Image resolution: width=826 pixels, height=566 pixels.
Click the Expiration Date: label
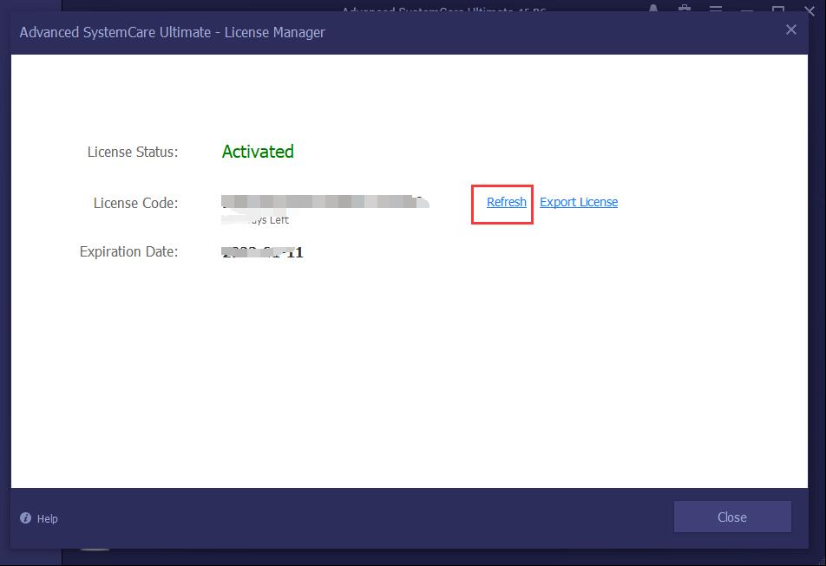(128, 251)
